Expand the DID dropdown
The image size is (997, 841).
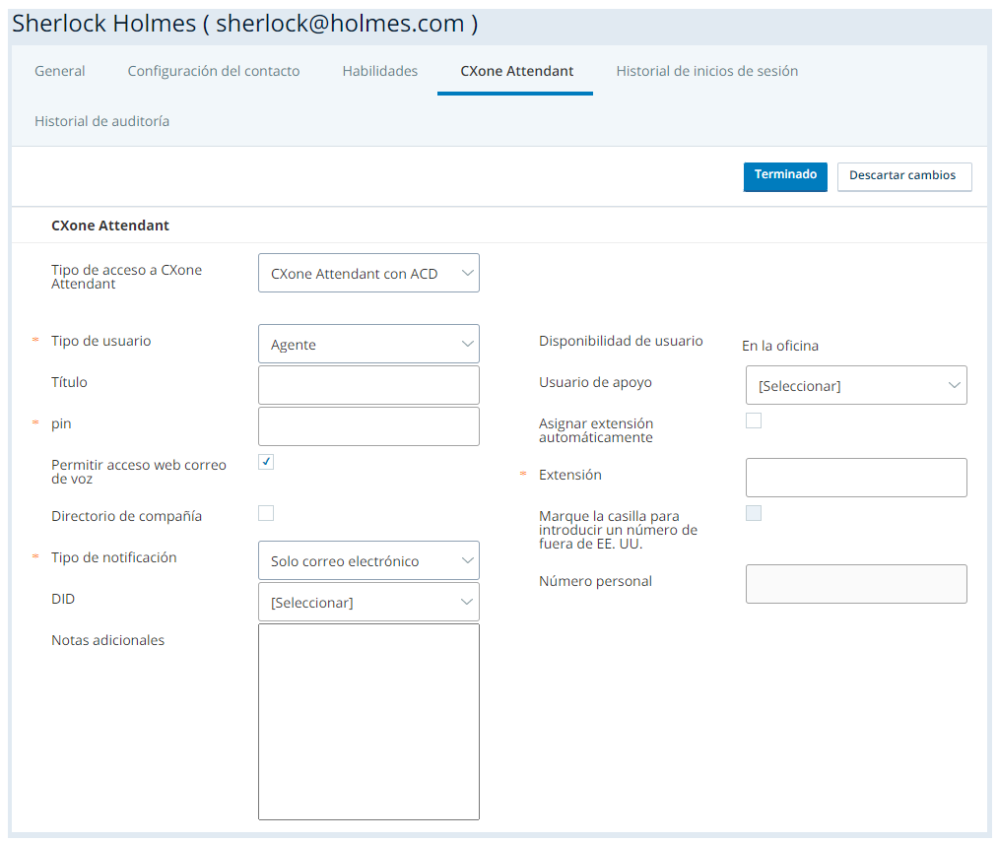click(x=368, y=602)
